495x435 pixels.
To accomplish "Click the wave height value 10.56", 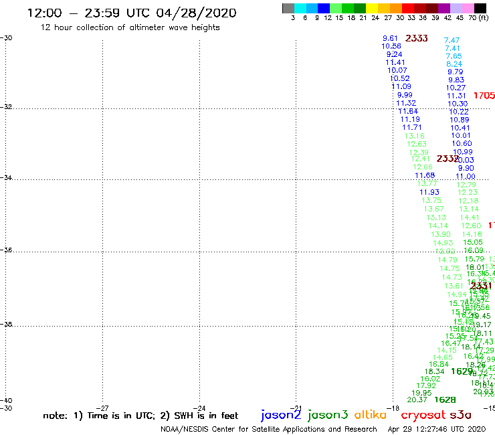I will (391, 46).
